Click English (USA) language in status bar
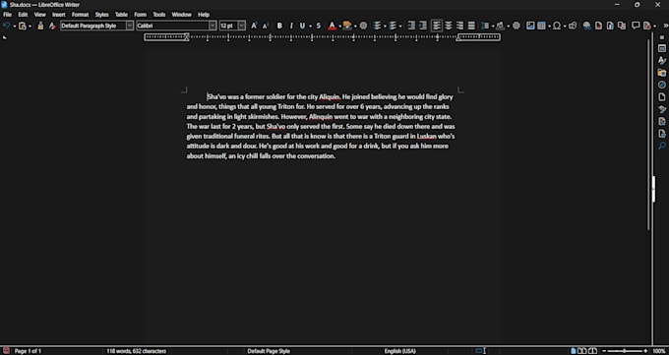Screen dimensions: 669x355 [399, 351]
